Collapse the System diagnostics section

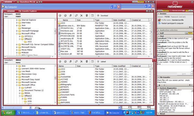tap(158, 88)
